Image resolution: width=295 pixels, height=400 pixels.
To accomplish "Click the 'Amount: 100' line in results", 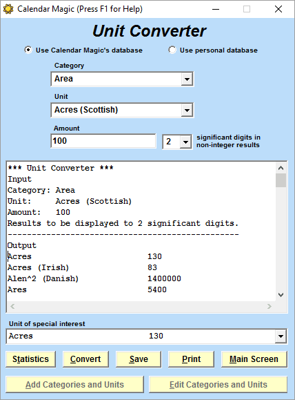I will [x=39, y=212].
